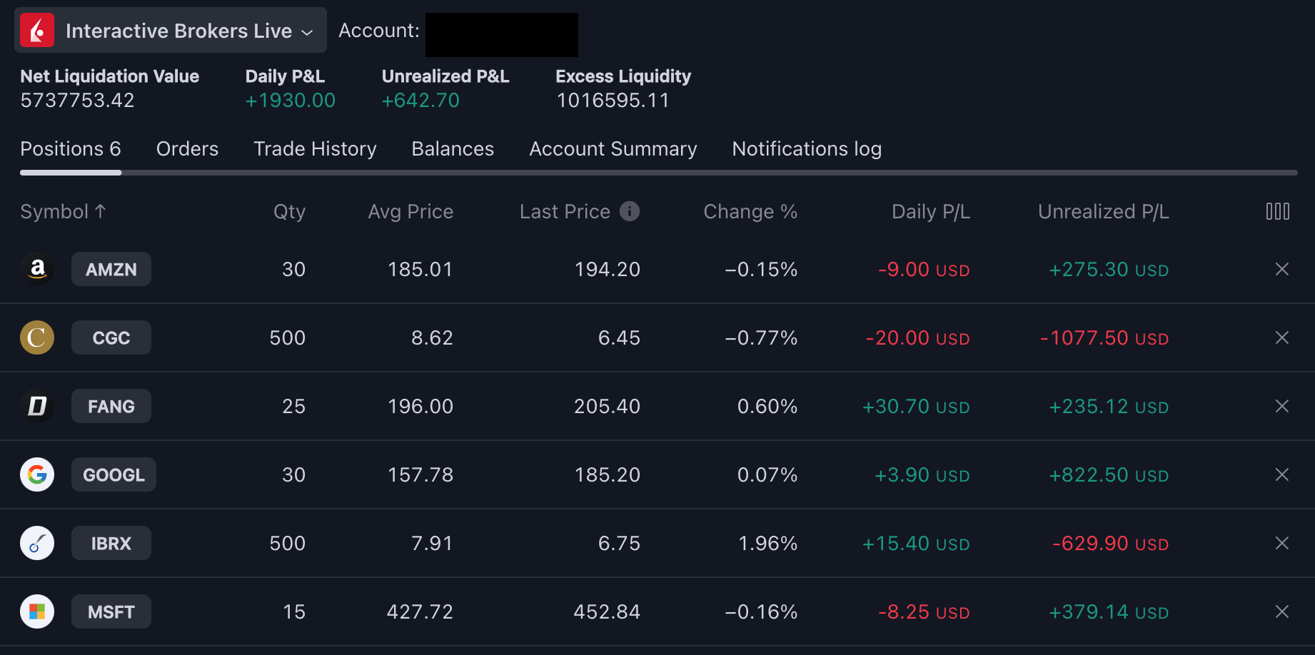
Task: Click the Amazon logo icon
Action: tap(37, 269)
